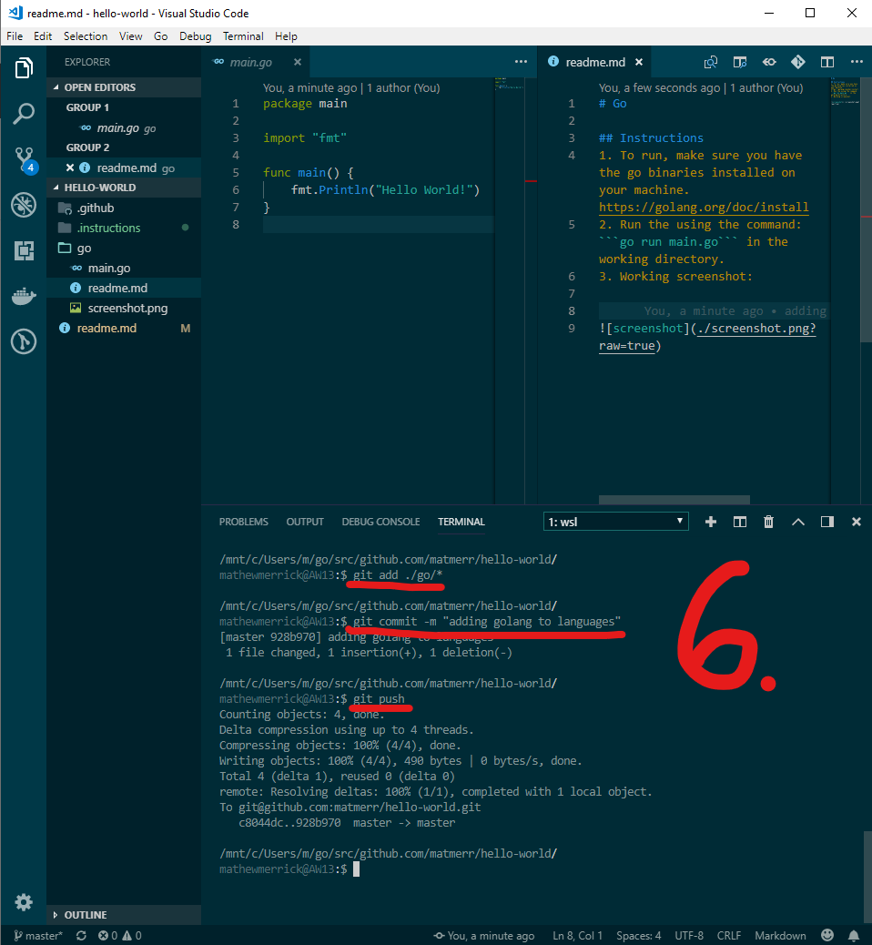
Task: Open the GitLens view in activity bar
Action: click(x=24, y=341)
